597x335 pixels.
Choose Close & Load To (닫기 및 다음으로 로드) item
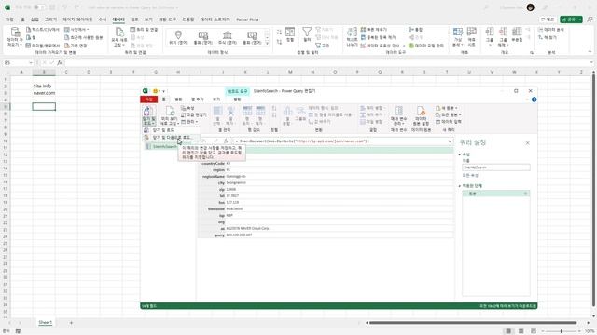pos(171,137)
